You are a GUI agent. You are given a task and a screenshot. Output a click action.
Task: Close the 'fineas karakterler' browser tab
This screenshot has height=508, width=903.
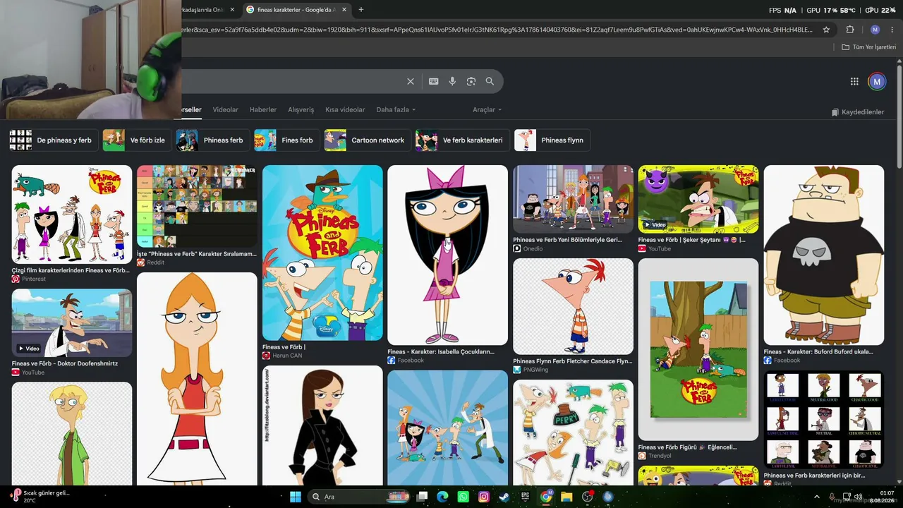pyautogui.click(x=344, y=10)
